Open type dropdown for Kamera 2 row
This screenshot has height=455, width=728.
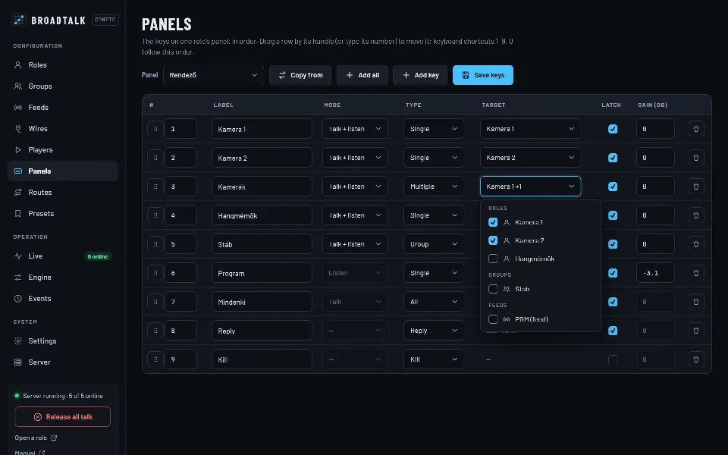click(434, 158)
